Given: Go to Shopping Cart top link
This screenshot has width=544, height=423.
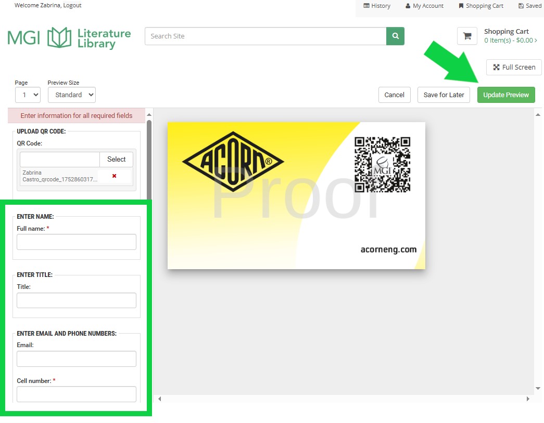Looking at the screenshot, I should tap(481, 6).
